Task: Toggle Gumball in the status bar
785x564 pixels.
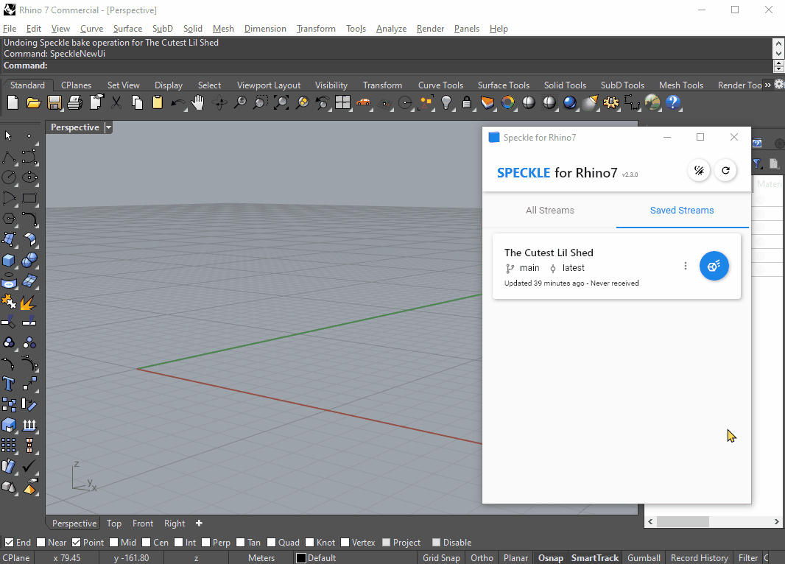Action: click(x=644, y=558)
